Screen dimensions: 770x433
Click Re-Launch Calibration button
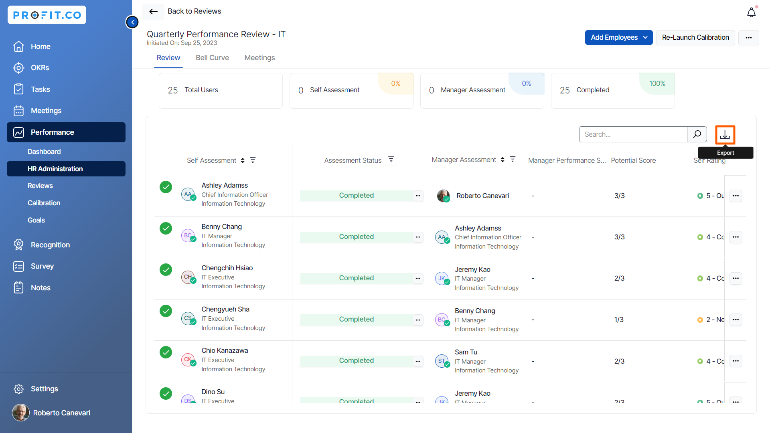click(695, 37)
